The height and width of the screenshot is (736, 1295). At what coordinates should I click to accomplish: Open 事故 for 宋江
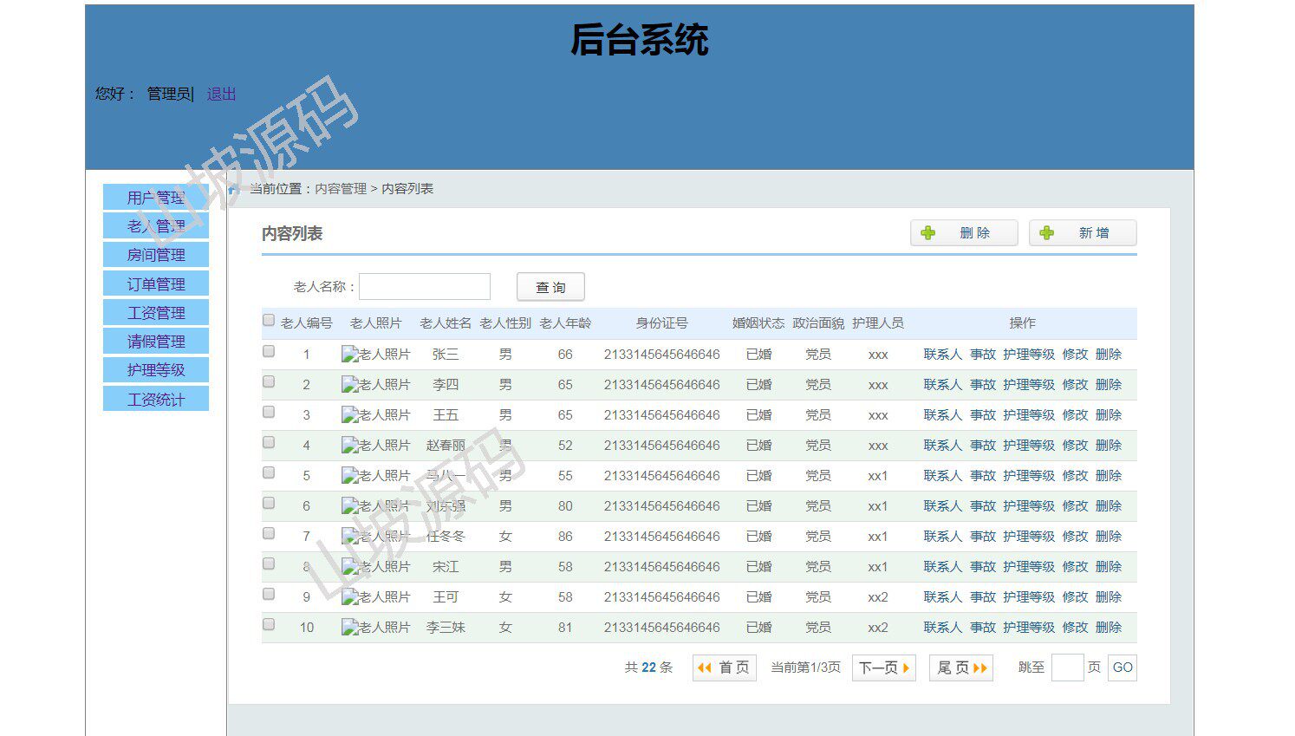[x=983, y=567]
